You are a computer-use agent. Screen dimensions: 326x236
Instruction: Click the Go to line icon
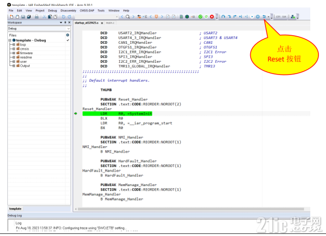point(145,17)
